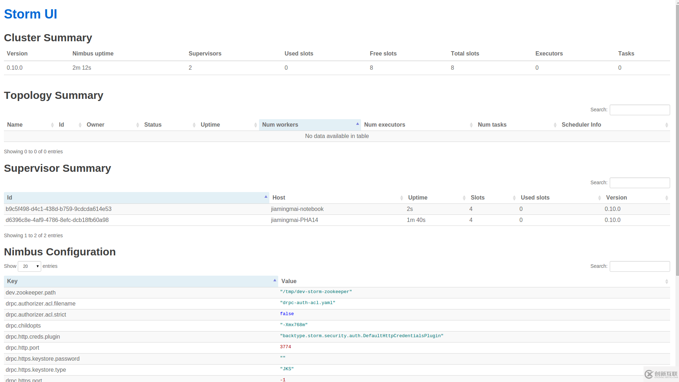679x382 pixels.
Task: Sort Supervisor Summary by Host column
Action: [x=337, y=198]
